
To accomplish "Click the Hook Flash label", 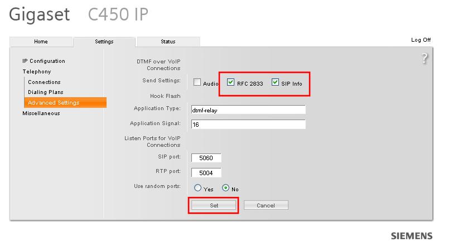I will [165, 96].
